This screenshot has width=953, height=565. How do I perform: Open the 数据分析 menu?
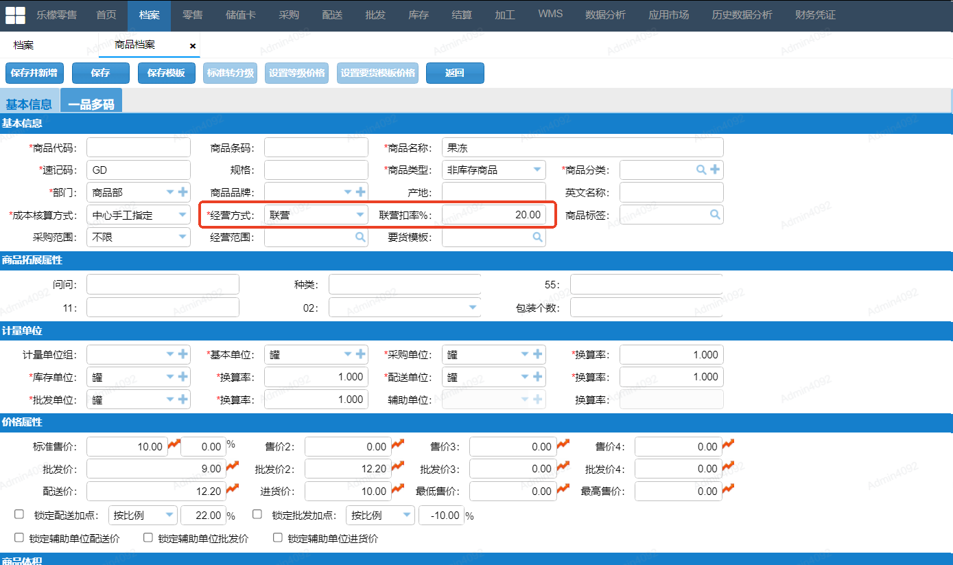pos(605,15)
